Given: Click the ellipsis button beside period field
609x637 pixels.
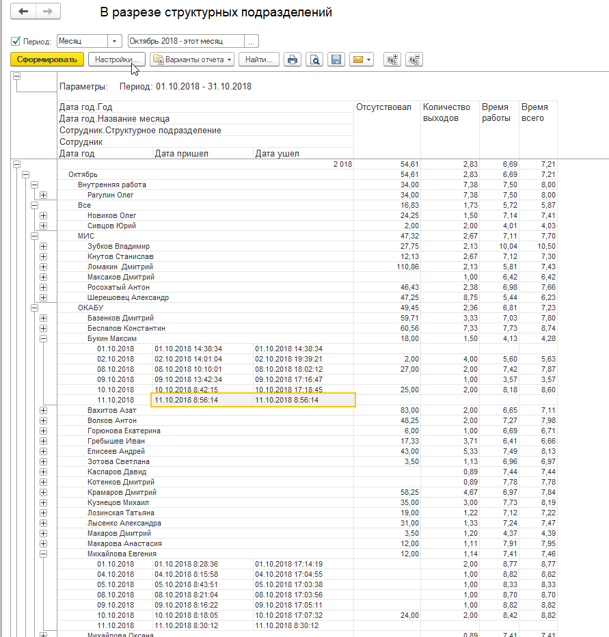Looking at the screenshot, I should [x=252, y=42].
